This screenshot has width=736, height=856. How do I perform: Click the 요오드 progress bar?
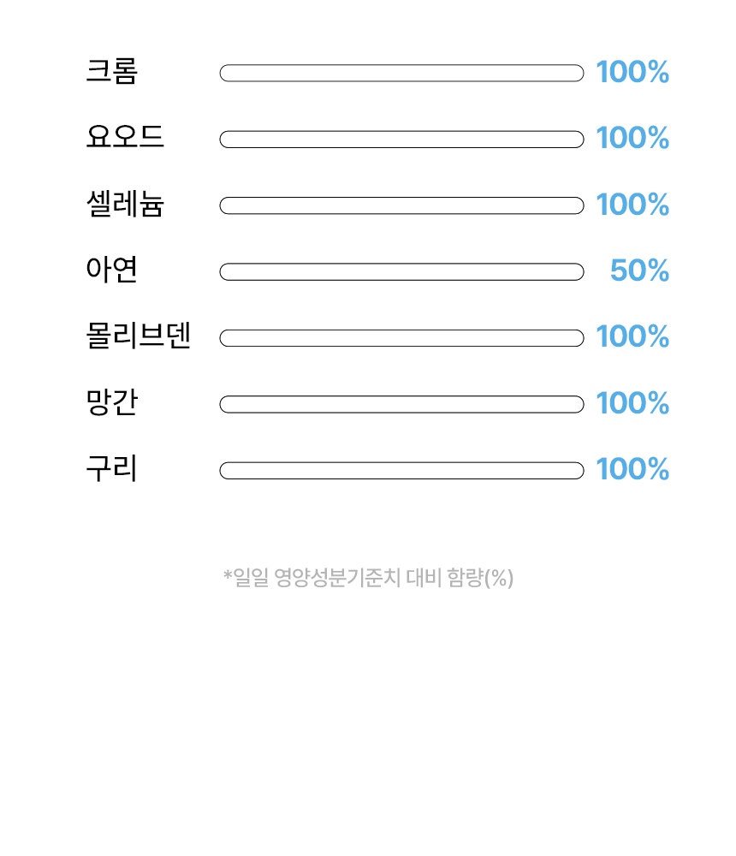pyautogui.click(x=401, y=140)
